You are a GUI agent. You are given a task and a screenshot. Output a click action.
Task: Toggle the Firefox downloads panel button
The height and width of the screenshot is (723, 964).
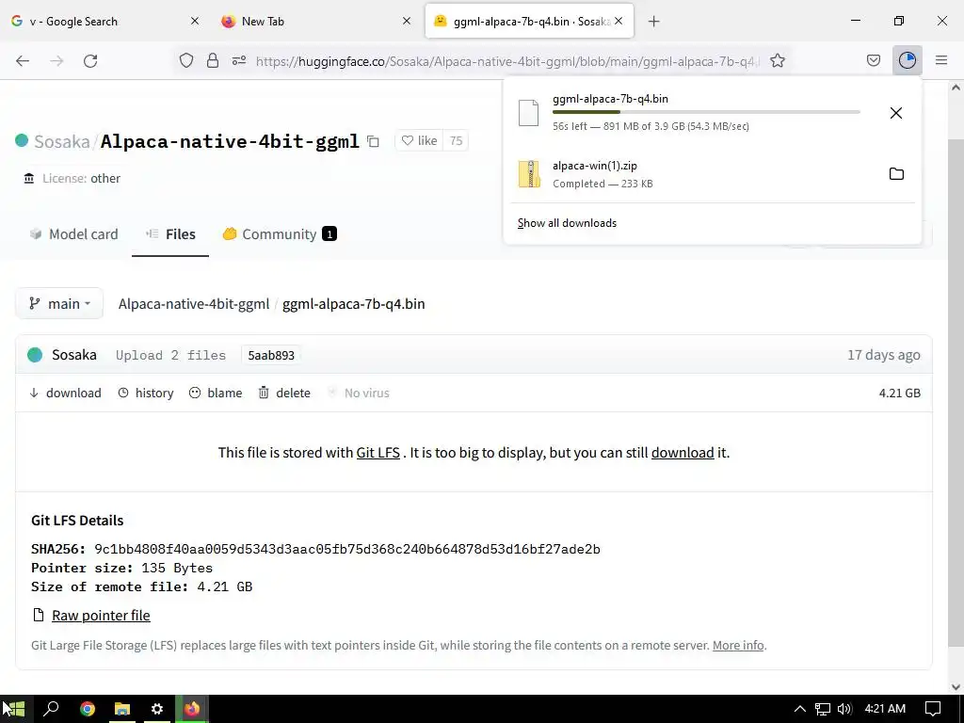coord(907,60)
